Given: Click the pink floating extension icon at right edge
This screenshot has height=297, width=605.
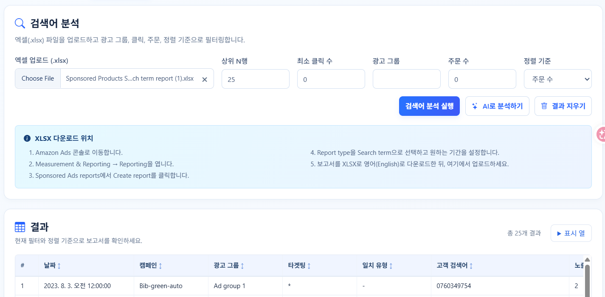Looking at the screenshot, I should pyautogui.click(x=601, y=134).
